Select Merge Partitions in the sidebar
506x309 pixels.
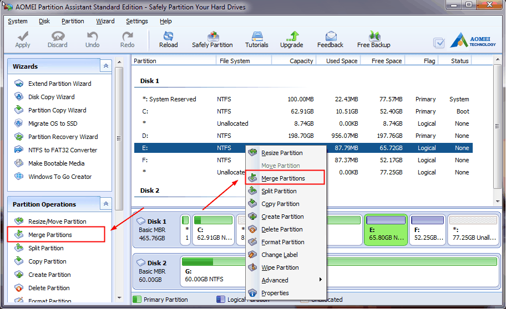(x=43, y=235)
